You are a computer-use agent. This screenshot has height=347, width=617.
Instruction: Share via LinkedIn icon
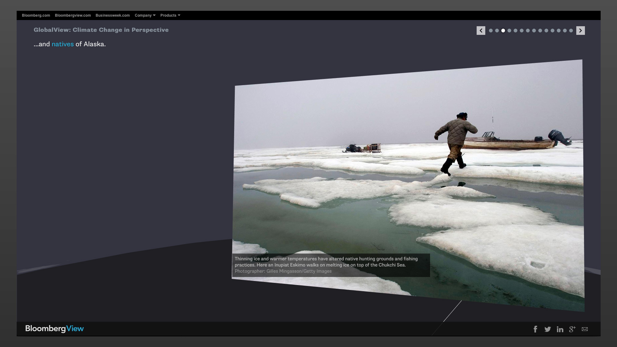coord(560,329)
